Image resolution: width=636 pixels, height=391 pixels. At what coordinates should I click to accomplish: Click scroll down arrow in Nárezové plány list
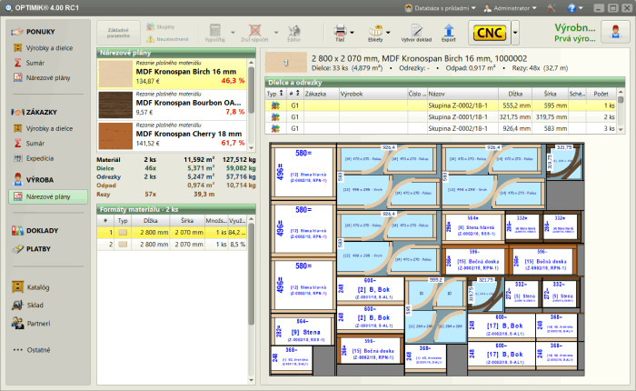tap(251, 148)
